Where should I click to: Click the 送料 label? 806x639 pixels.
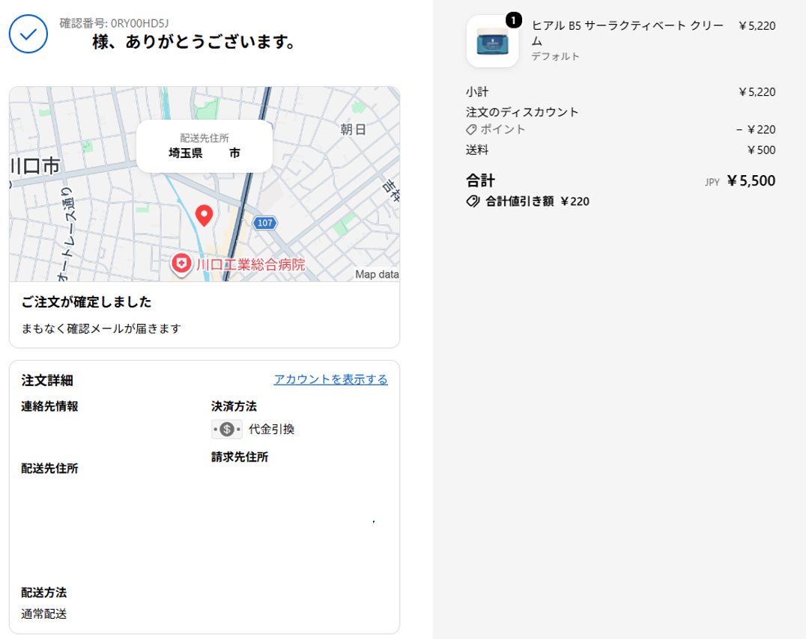point(477,150)
